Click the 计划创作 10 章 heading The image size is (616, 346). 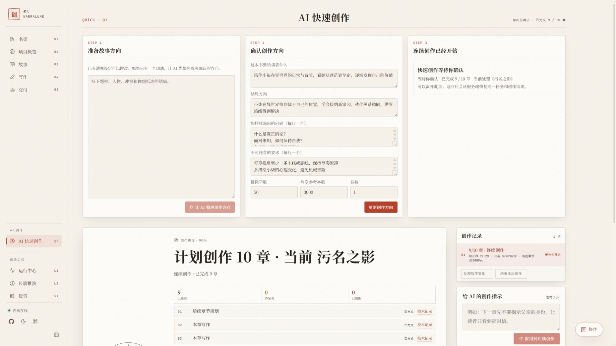(274, 257)
